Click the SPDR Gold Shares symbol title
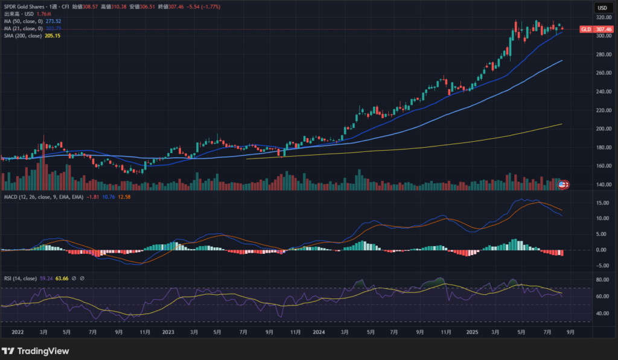 [x=24, y=7]
